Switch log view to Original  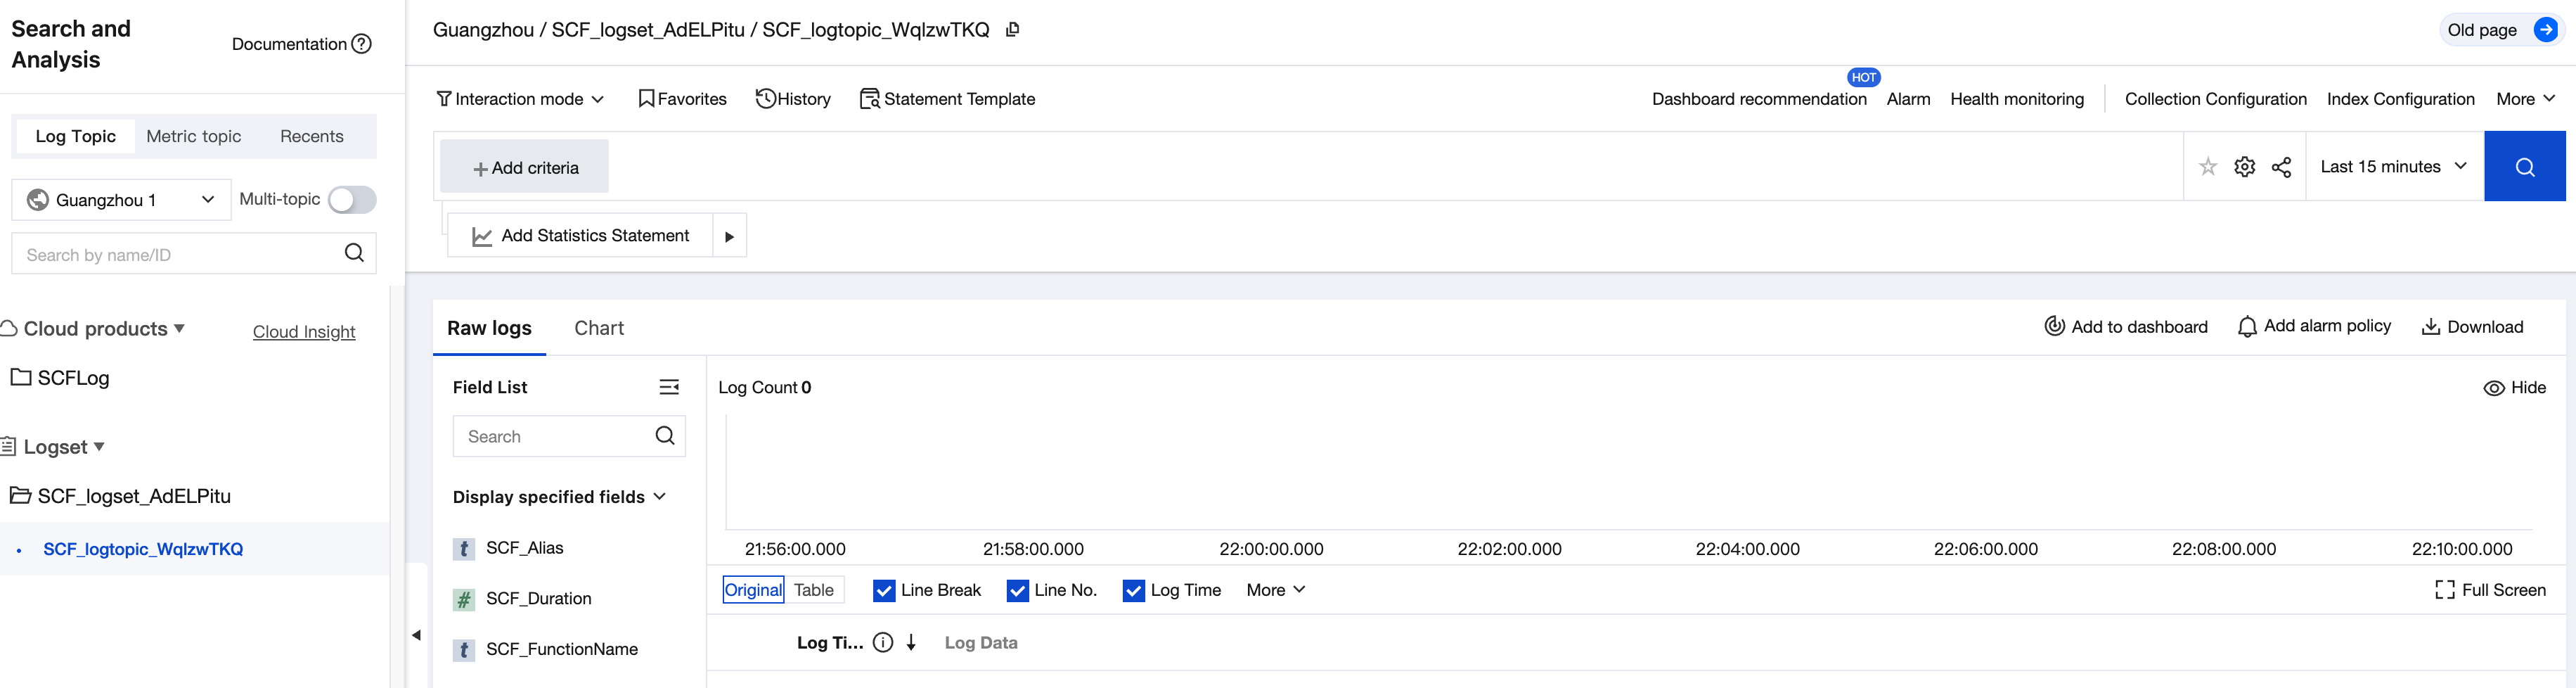point(753,590)
